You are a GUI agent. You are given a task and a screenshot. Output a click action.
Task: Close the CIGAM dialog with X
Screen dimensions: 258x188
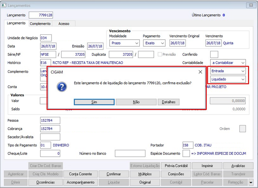[x=200, y=72]
